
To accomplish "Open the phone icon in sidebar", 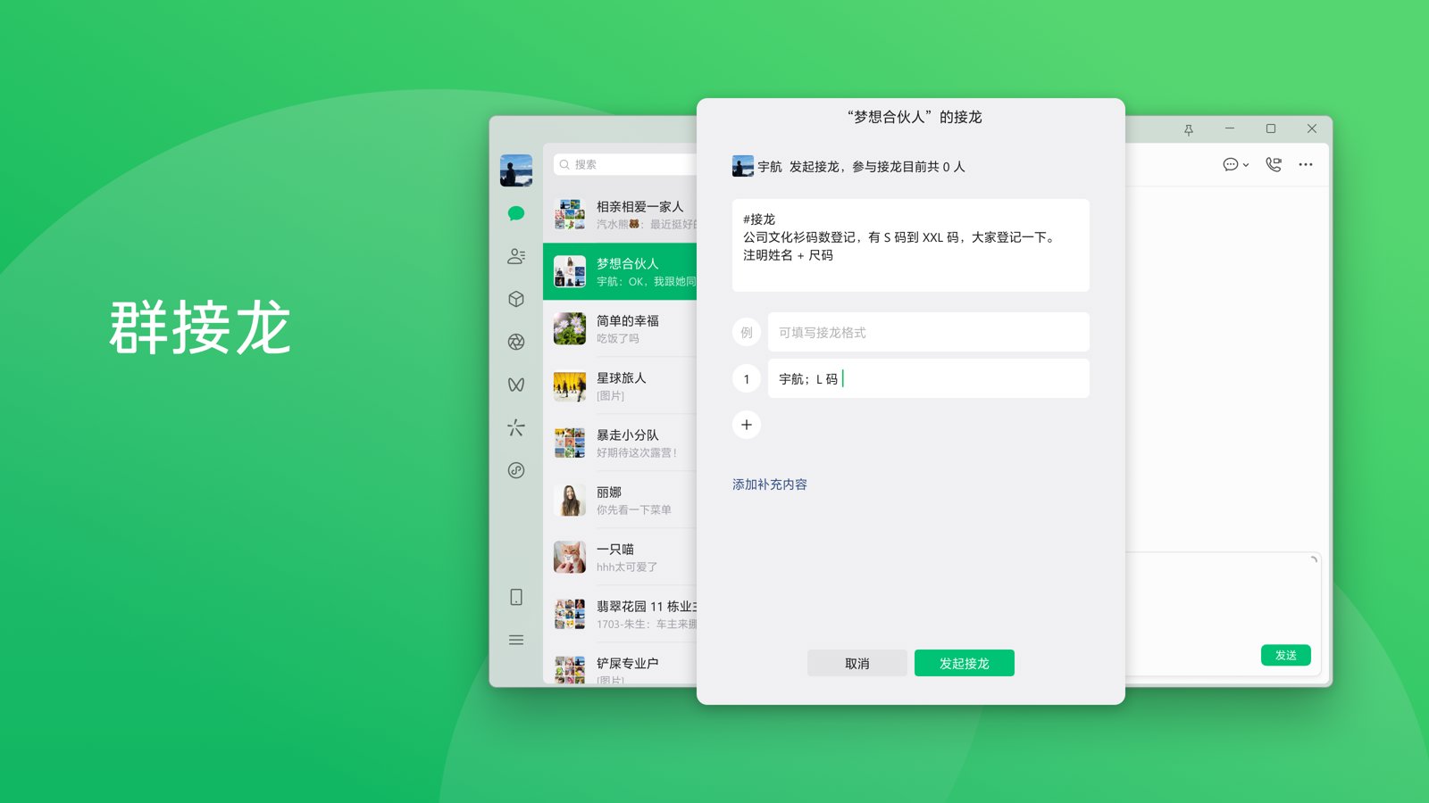I will tap(516, 597).
